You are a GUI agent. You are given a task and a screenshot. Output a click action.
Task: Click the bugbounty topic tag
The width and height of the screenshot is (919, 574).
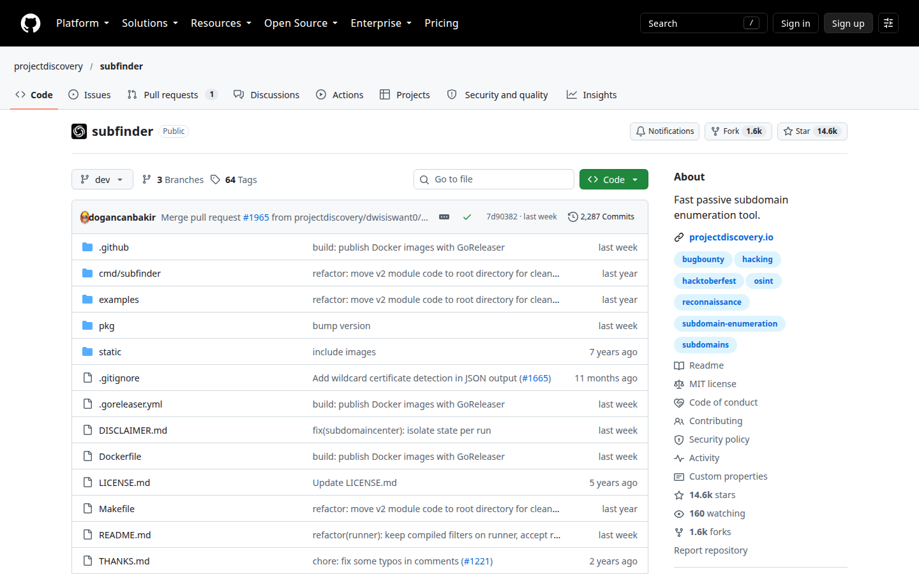[x=703, y=260]
